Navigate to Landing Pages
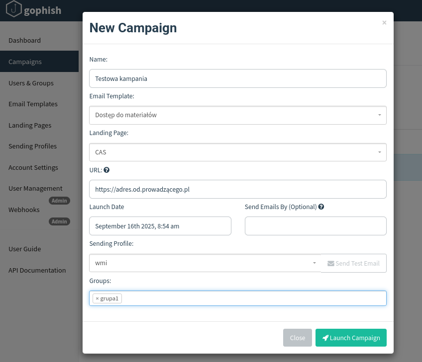Viewport: 422px width, 362px height. pyautogui.click(x=30, y=125)
